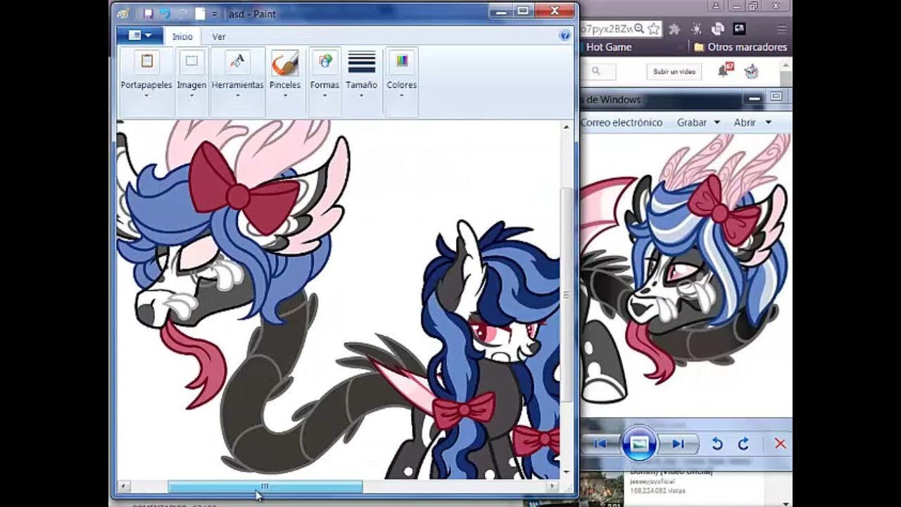This screenshot has height=507, width=901.
Task: Open the browser hamburger menu
Action: pyautogui.click(x=781, y=29)
